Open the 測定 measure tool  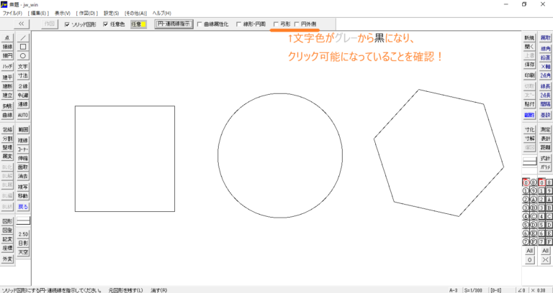click(545, 129)
